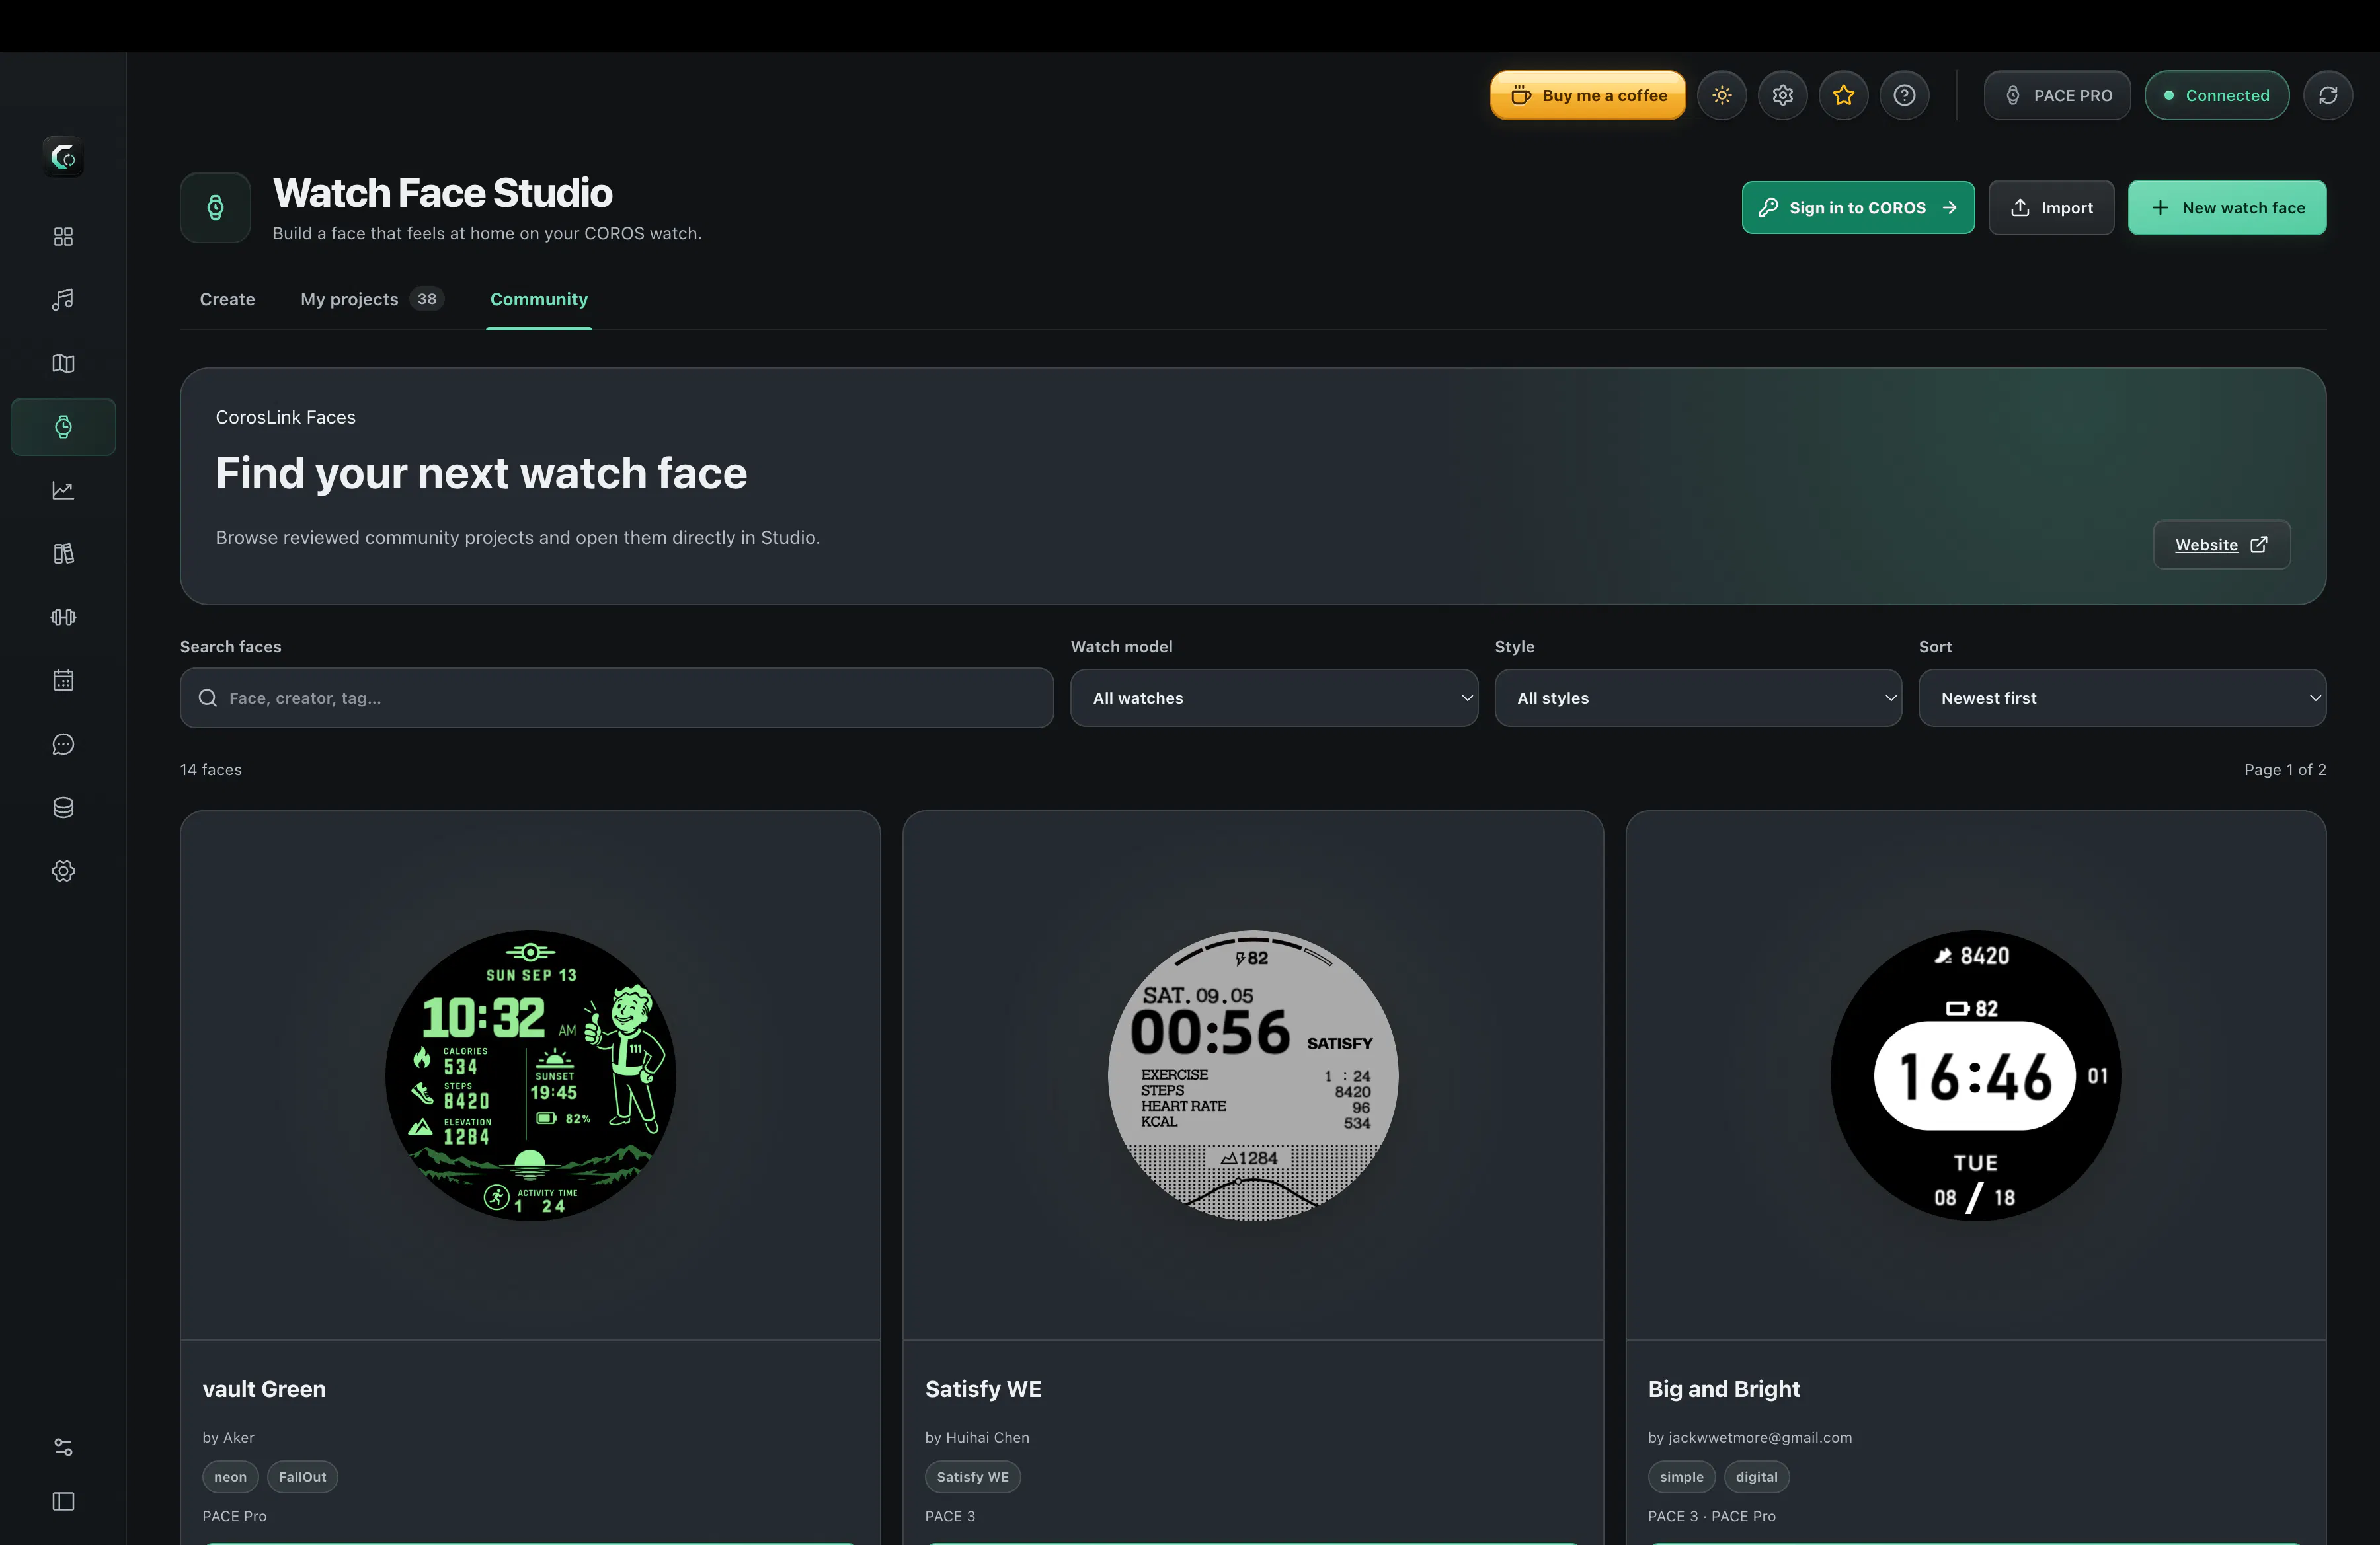Click the search magnifier icon

pos(208,698)
